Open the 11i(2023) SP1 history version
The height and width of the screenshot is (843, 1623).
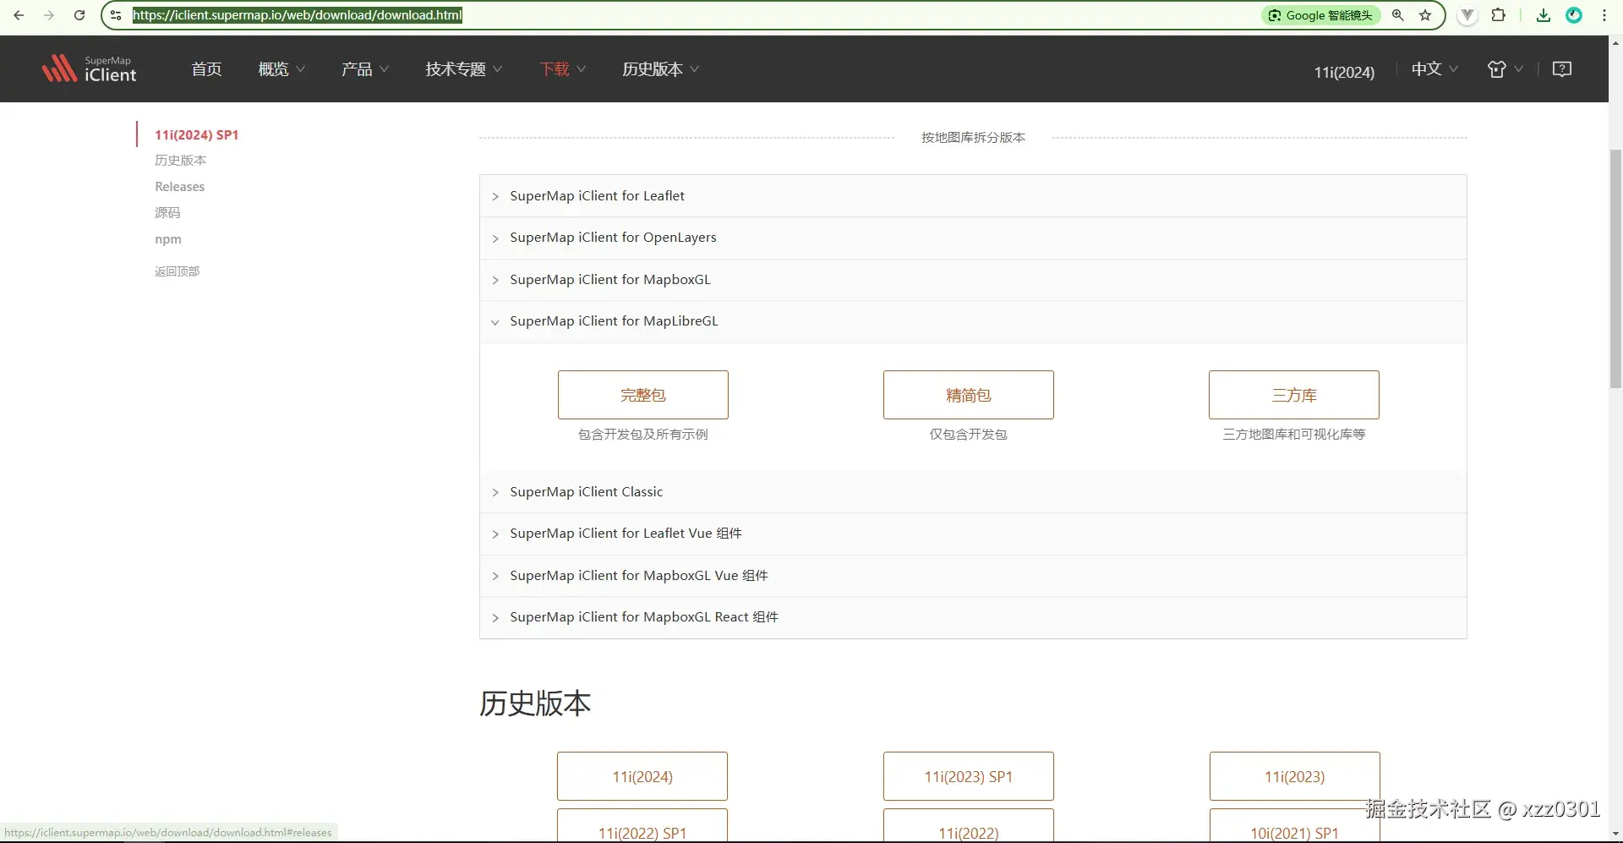(x=968, y=776)
